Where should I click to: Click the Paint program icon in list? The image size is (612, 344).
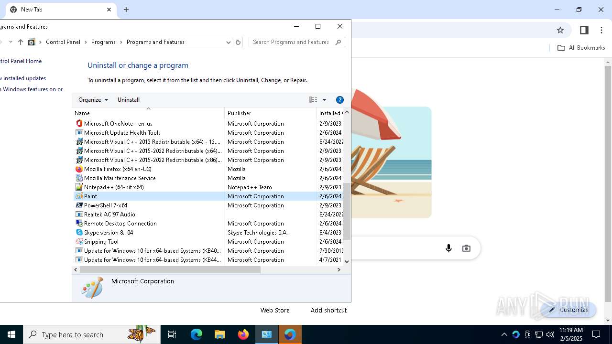[x=79, y=196]
